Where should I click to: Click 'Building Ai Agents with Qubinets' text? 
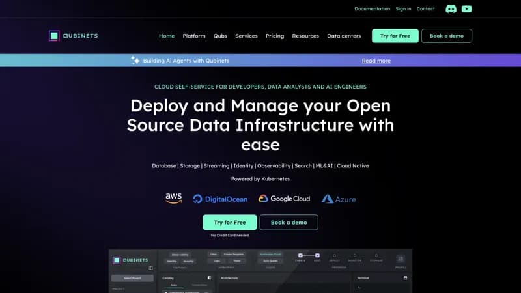(x=186, y=61)
